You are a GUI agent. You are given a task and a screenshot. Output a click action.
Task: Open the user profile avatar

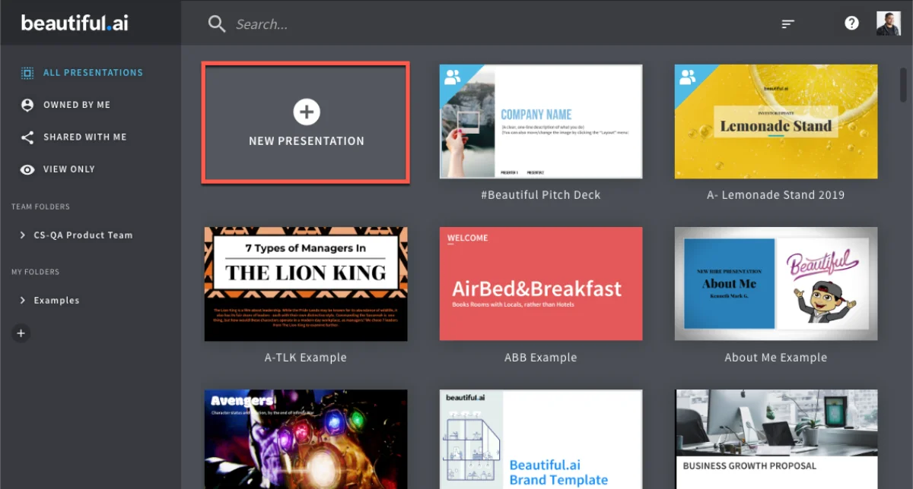(x=888, y=24)
